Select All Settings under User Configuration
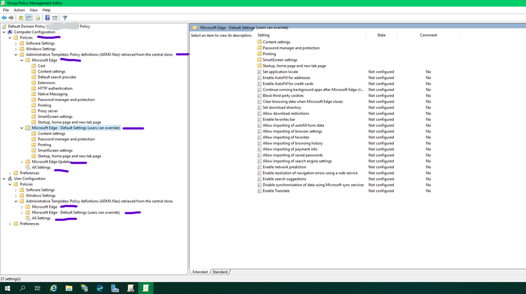Screen dimensions: 526x294 coord(41,218)
